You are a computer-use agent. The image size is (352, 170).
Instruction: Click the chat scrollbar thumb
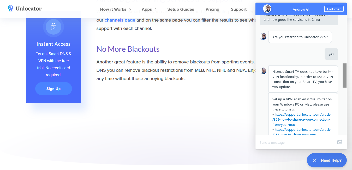(x=344, y=75)
